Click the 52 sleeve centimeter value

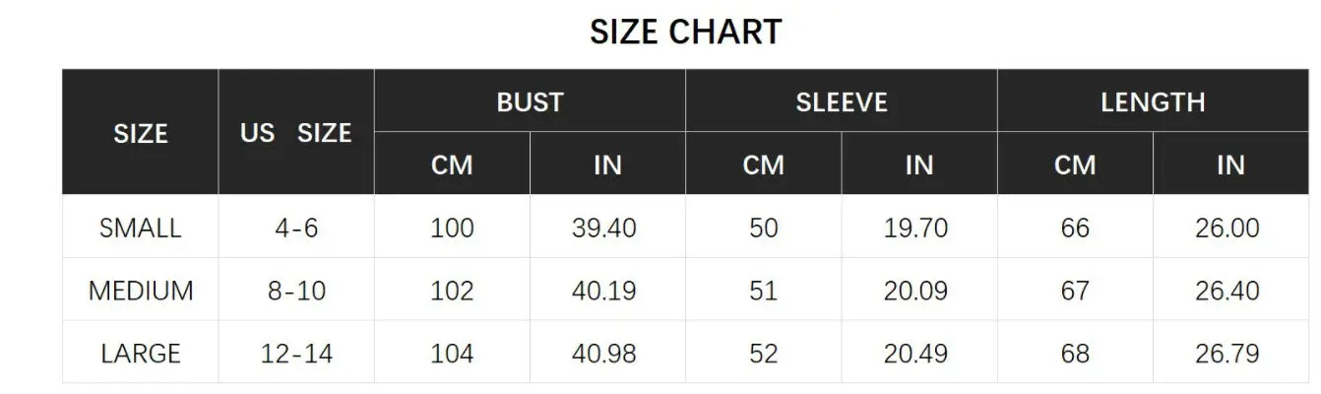tap(763, 353)
